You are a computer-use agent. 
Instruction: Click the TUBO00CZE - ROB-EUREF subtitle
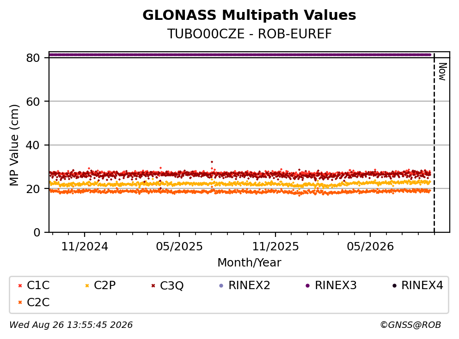(250, 34)
